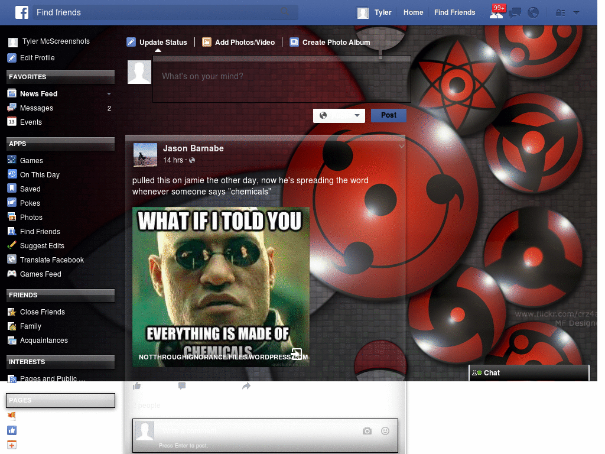Click the Translate Facebook icon
This screenshot has width=605, height=454.
click(12, 260)
